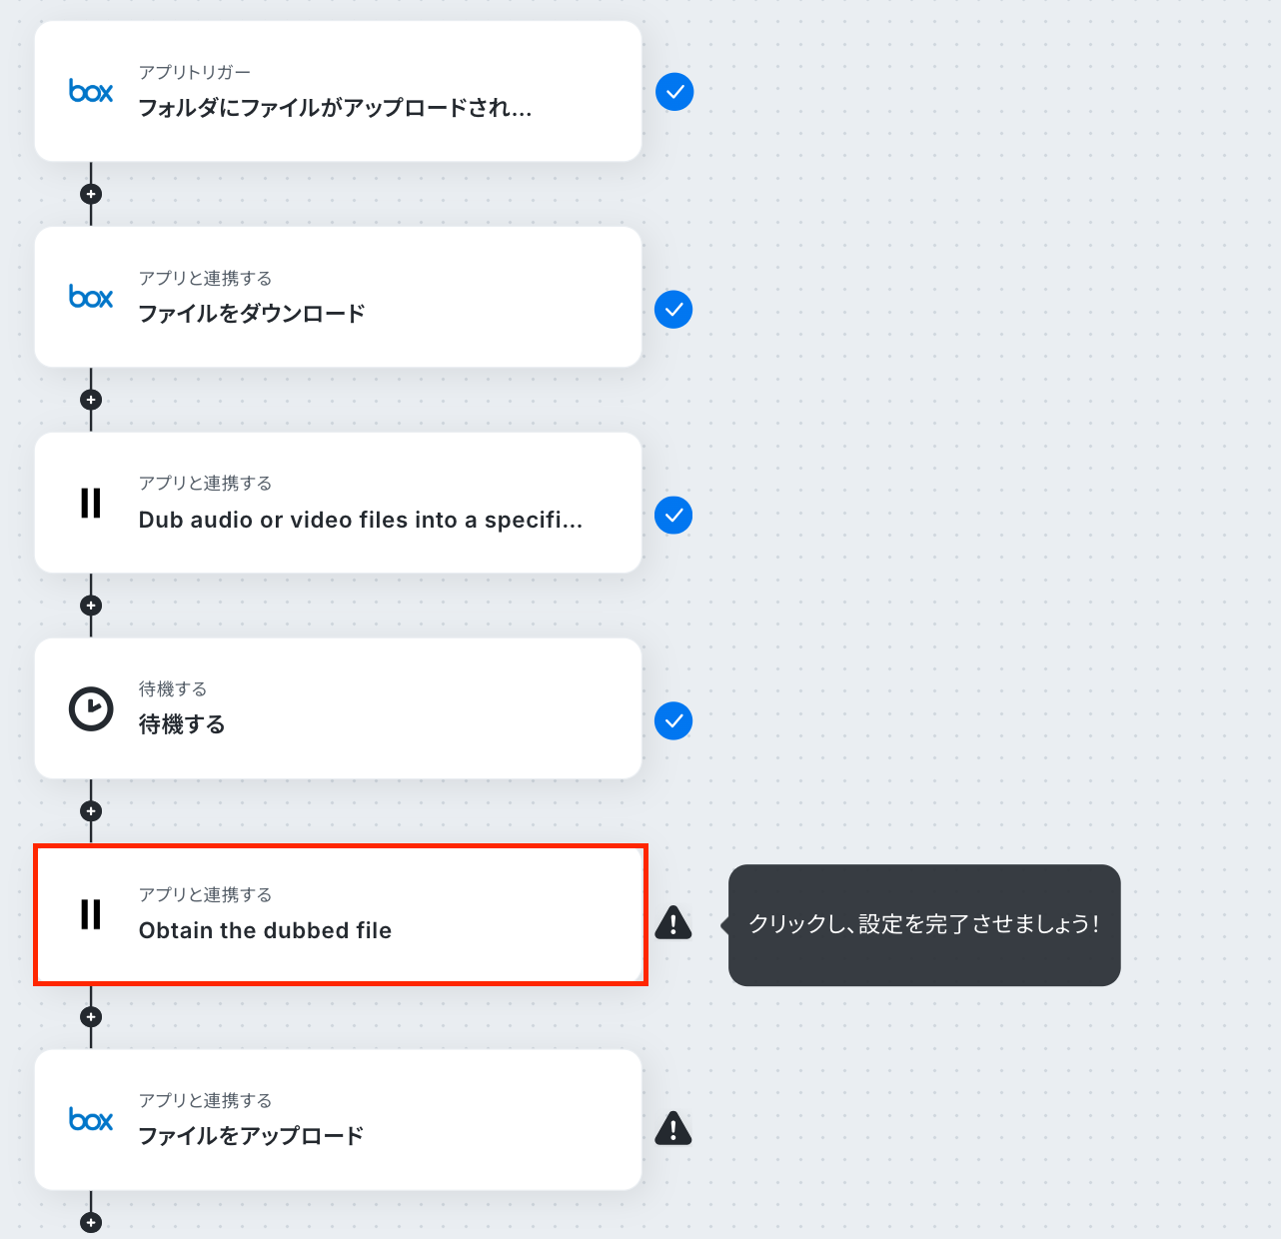
Task: Add a step below the 待機する card
Action: tap(91, 811)
